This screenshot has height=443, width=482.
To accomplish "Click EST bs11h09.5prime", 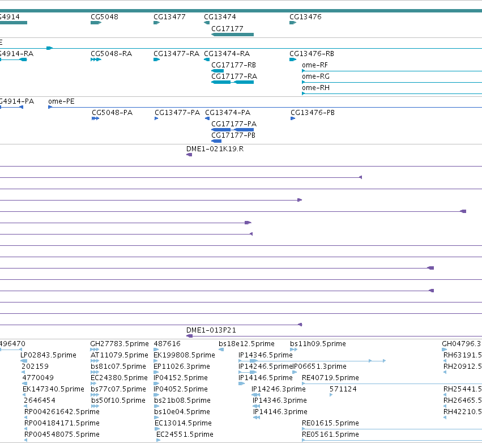I will click(318, 344).
